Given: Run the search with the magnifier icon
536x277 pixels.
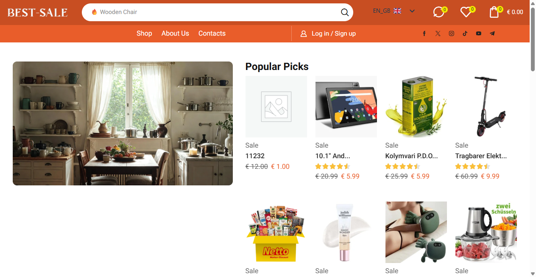Looking at the screenshot, I should click(344, 12).
